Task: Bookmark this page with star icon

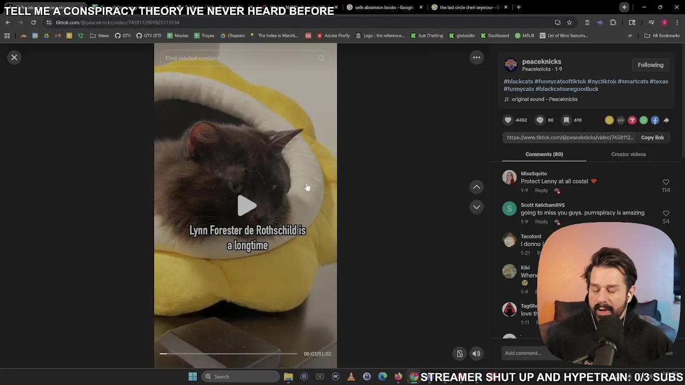Action: 569,22
